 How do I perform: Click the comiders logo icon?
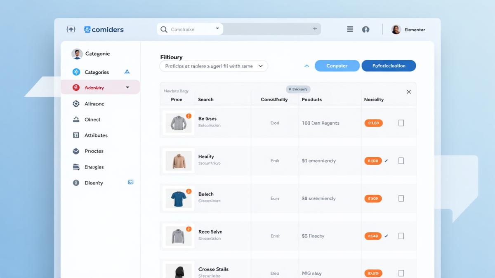pos(87,30)
